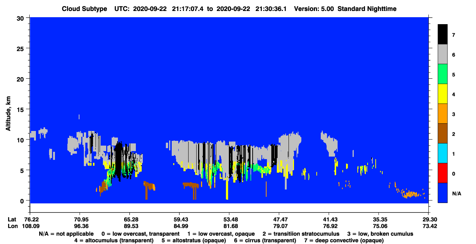Click legend text '4 = altocumulus (transparent)'
The image size is (476, 244).
(x=114, y=240)
